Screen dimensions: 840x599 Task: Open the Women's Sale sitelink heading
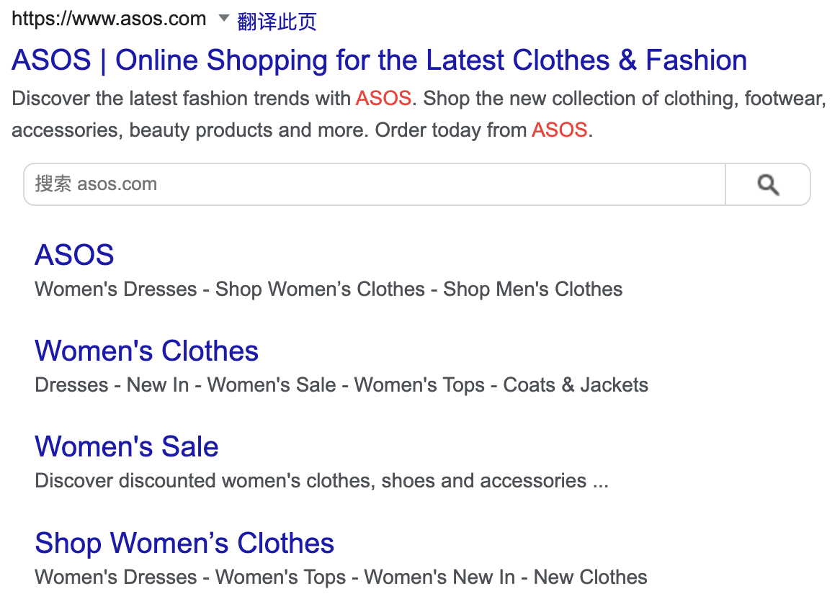pos(126,447)
